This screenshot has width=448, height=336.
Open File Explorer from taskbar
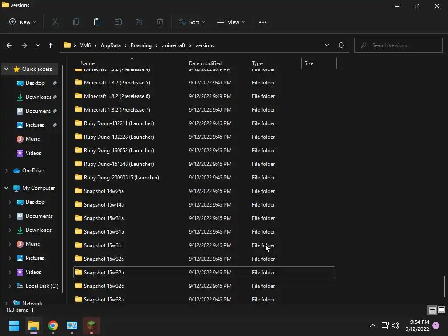[x=33, y=325]
